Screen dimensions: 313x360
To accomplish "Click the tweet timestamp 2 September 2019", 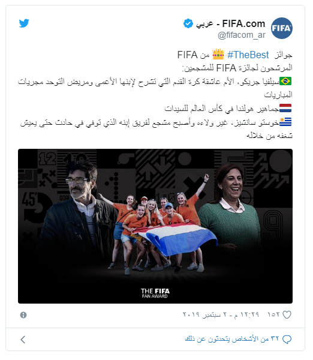I will (x=221, y=314).
